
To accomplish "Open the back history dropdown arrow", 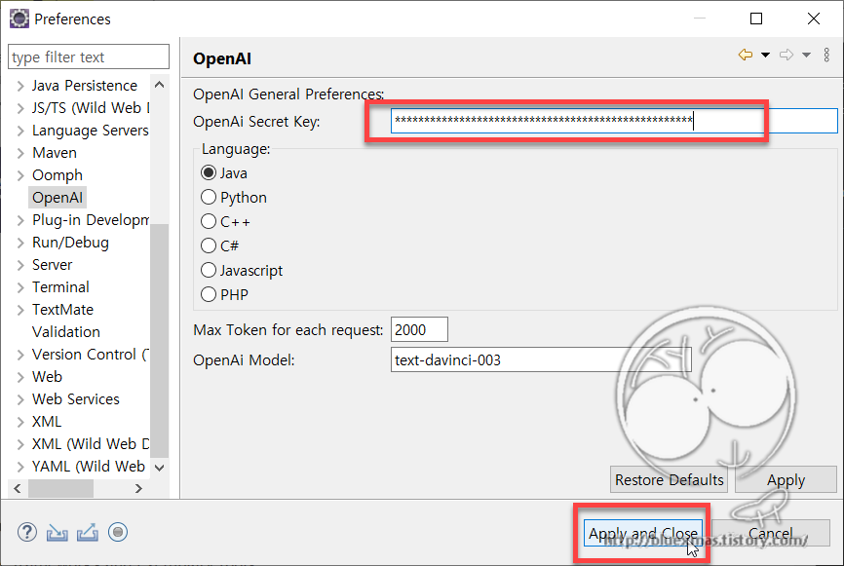I will point(765,55).
